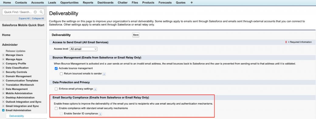Viewport: 316px width, 119px height.
Task: Open the Reports tab
Action: (88, 3)
